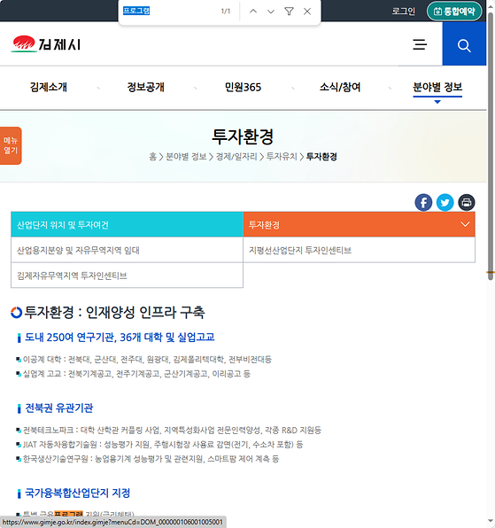
Task: Click heading 국가융복합산업단지 지정
Action: point(77,493)
